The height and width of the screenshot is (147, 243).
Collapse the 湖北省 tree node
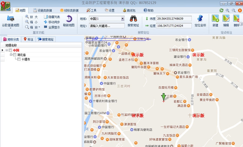pos(11,55)
